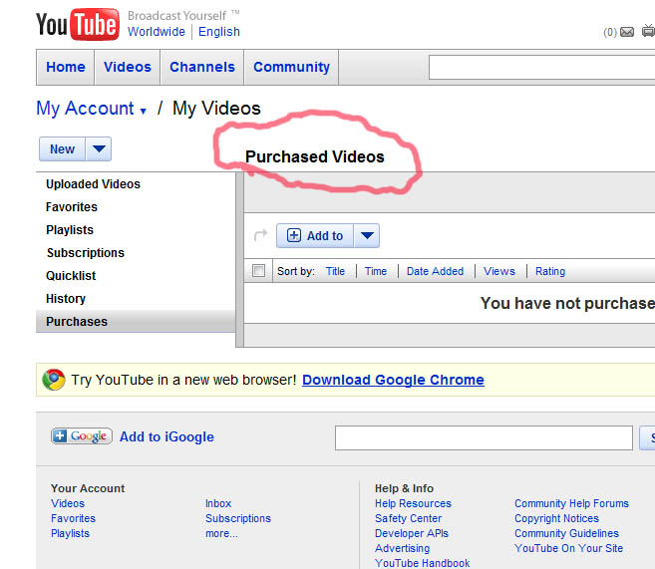Screen dimensions: 655x569
Task: Open Copyright Notices link
Action: tap(557, 518)
